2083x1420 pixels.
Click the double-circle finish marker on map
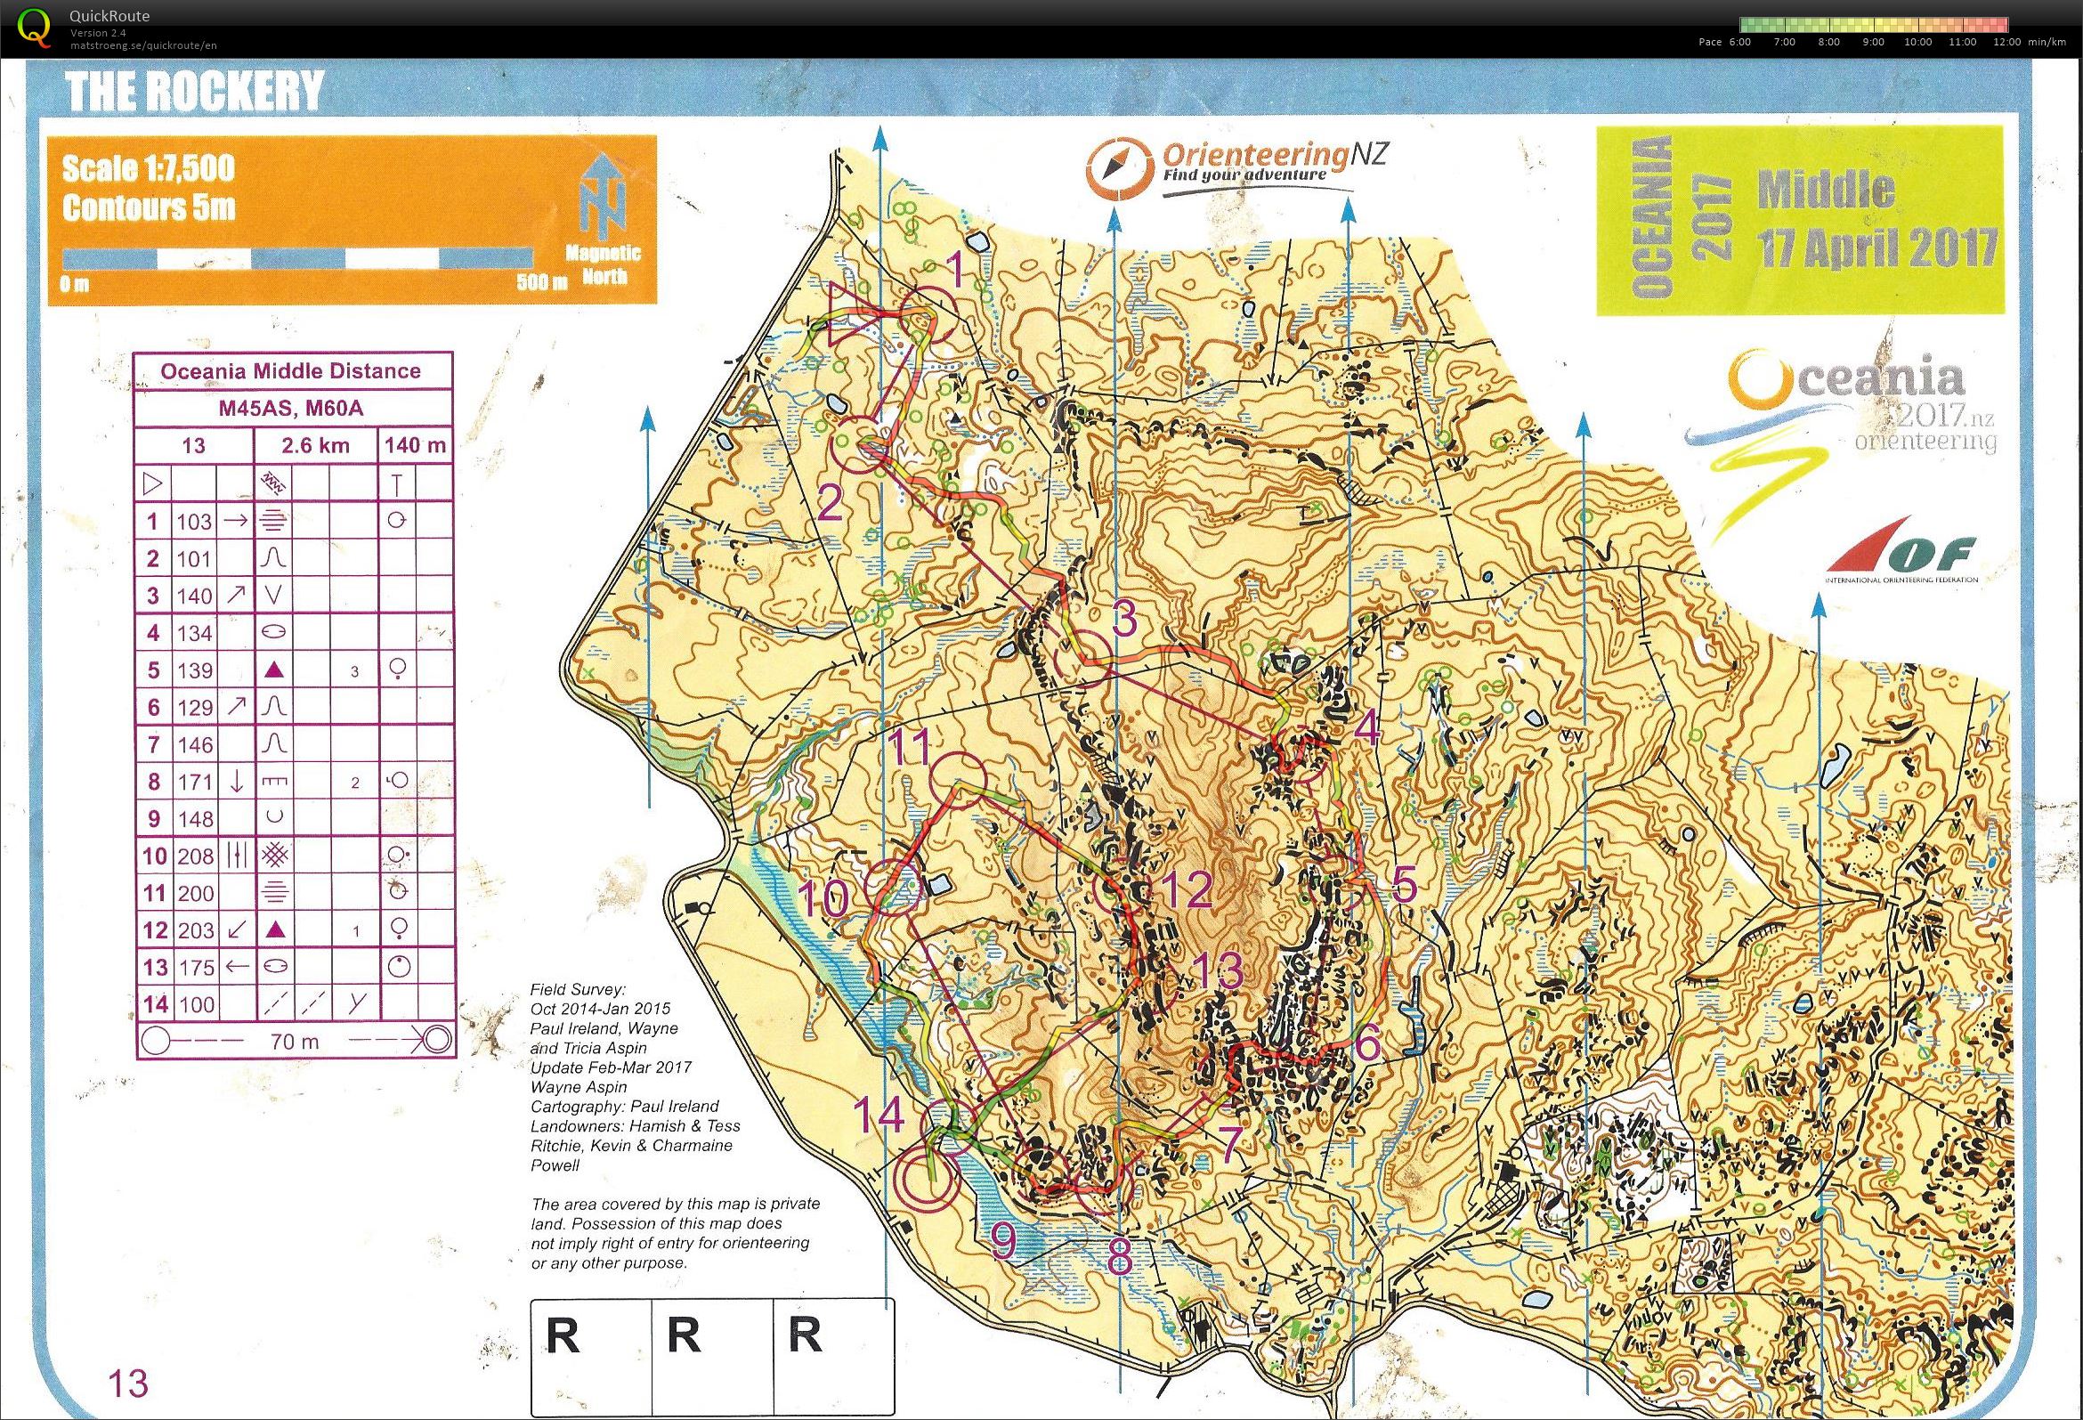tap(929, 1180)
